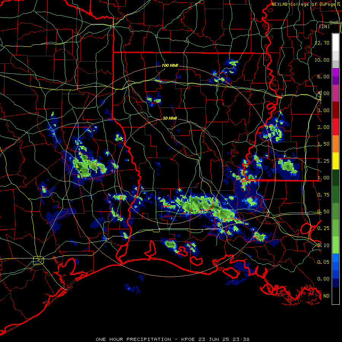Viewport: 342px width, 342px height.
Task: Click the bright red legend swatch
Action: tap(336, 127)
